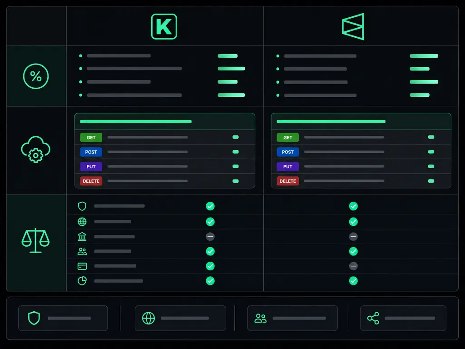Screen dimensions: 465x349
Task: Click the globe icon in the bottom bar
Action: click(x=148, y=318)
